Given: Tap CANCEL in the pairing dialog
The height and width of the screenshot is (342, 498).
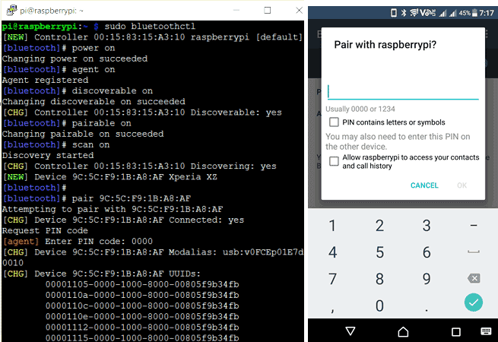Looking at the screenshot, I should pos(424,185).
